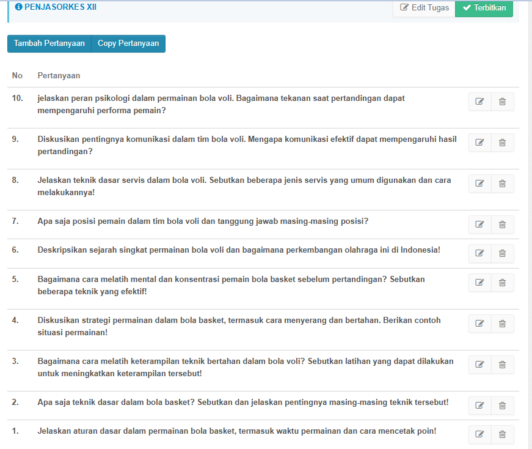Delete question 7 via trash icon
The width and height of the screenshot is (532, 449).
coord(502,224)
